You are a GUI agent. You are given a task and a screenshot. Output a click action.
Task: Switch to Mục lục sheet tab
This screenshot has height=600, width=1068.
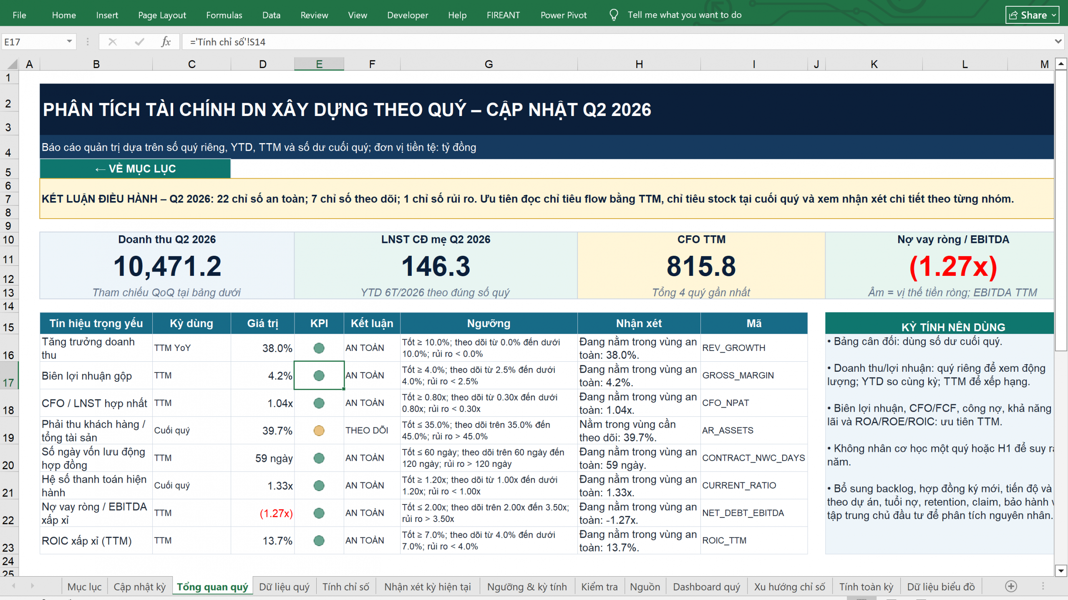[x=84, y=587]
